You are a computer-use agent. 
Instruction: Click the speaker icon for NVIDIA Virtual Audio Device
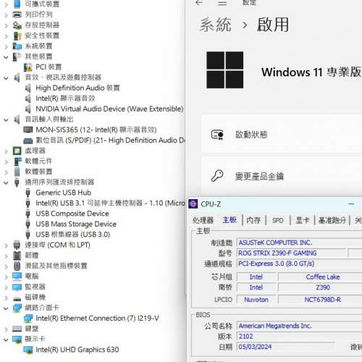pos(28,109)
